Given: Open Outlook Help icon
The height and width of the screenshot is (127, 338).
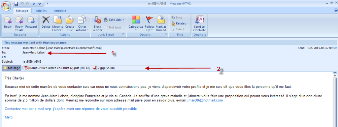Looking at the screenshot, I should click(x=336, y=10).
